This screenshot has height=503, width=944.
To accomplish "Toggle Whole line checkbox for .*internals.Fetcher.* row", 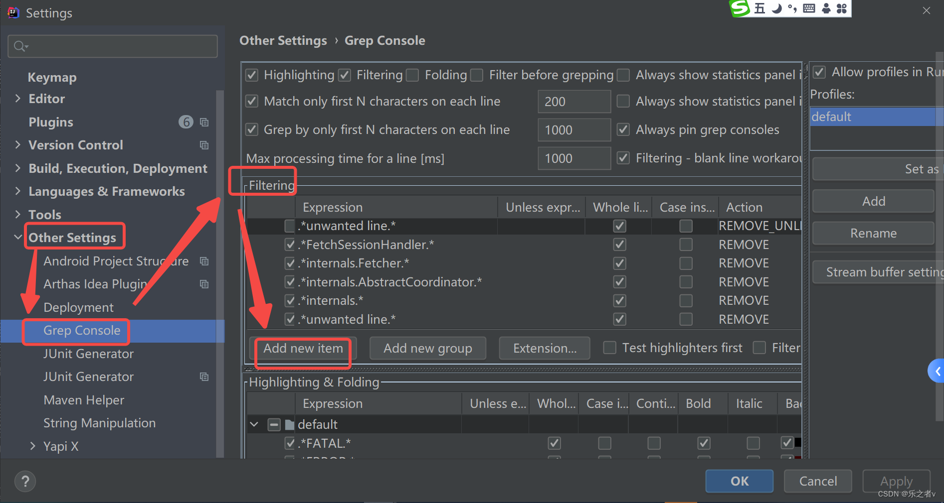I will [620, 263].
